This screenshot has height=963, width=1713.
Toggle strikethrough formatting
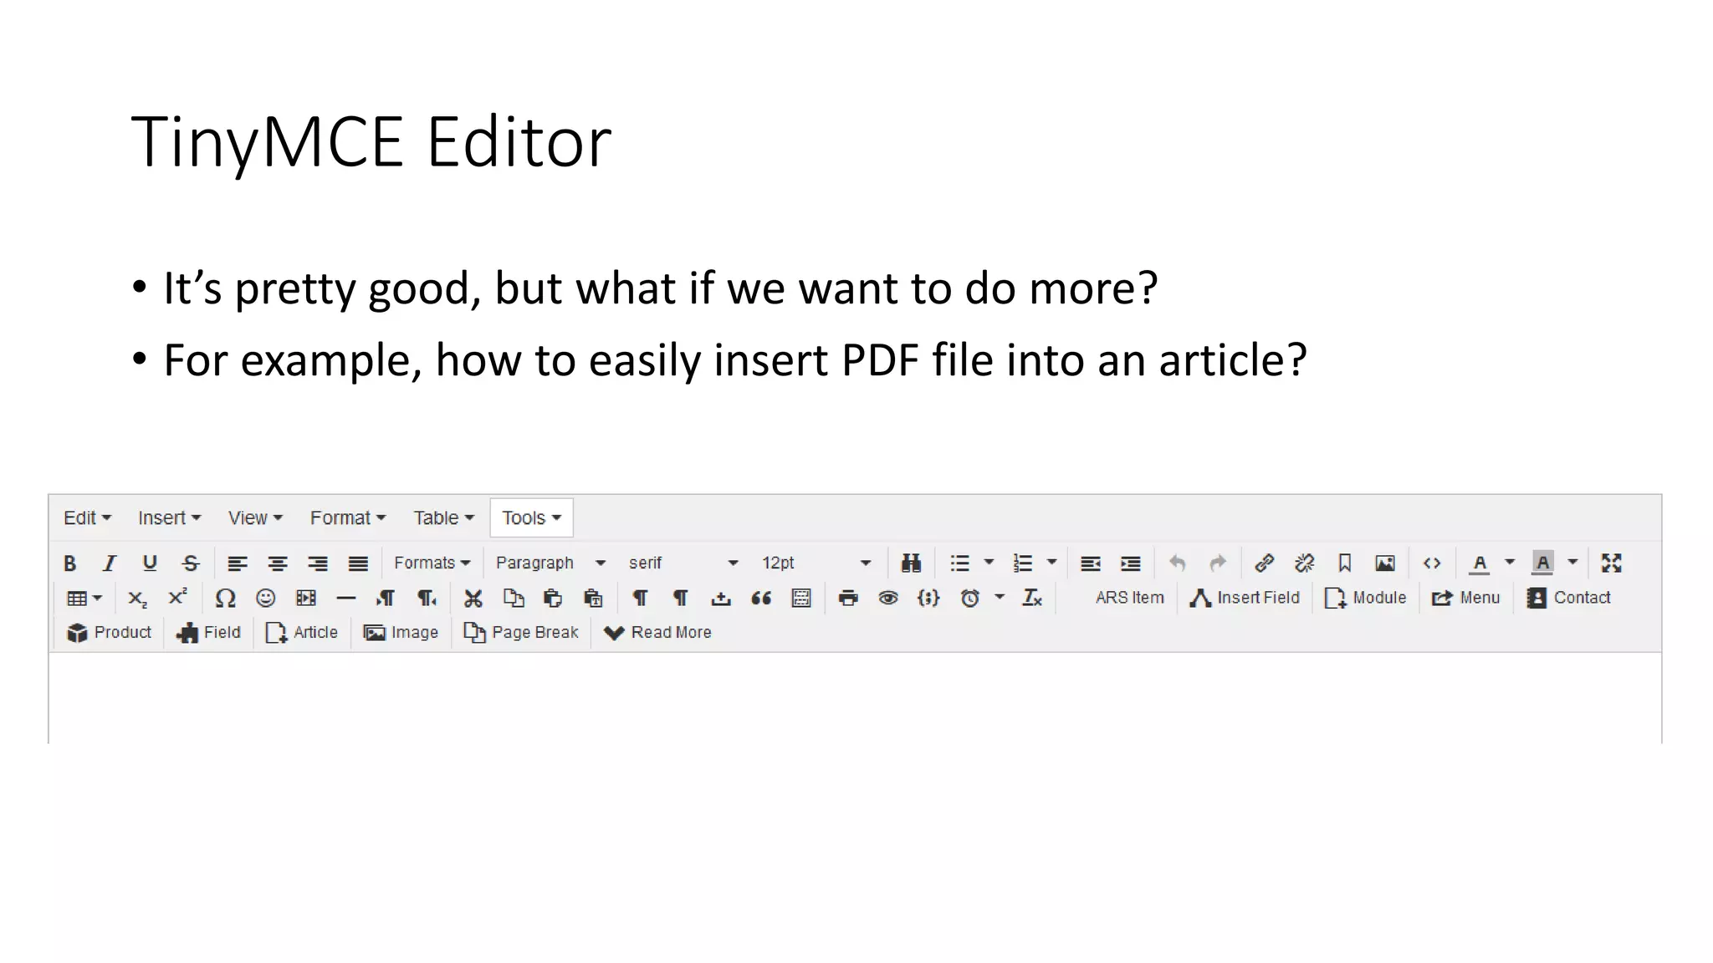pyautogui.click(x=191, y=563)
